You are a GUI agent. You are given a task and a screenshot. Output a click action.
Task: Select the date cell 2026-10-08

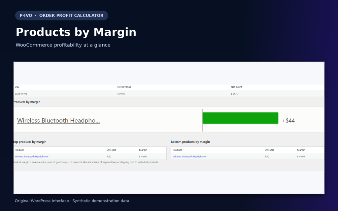point(21,94)
